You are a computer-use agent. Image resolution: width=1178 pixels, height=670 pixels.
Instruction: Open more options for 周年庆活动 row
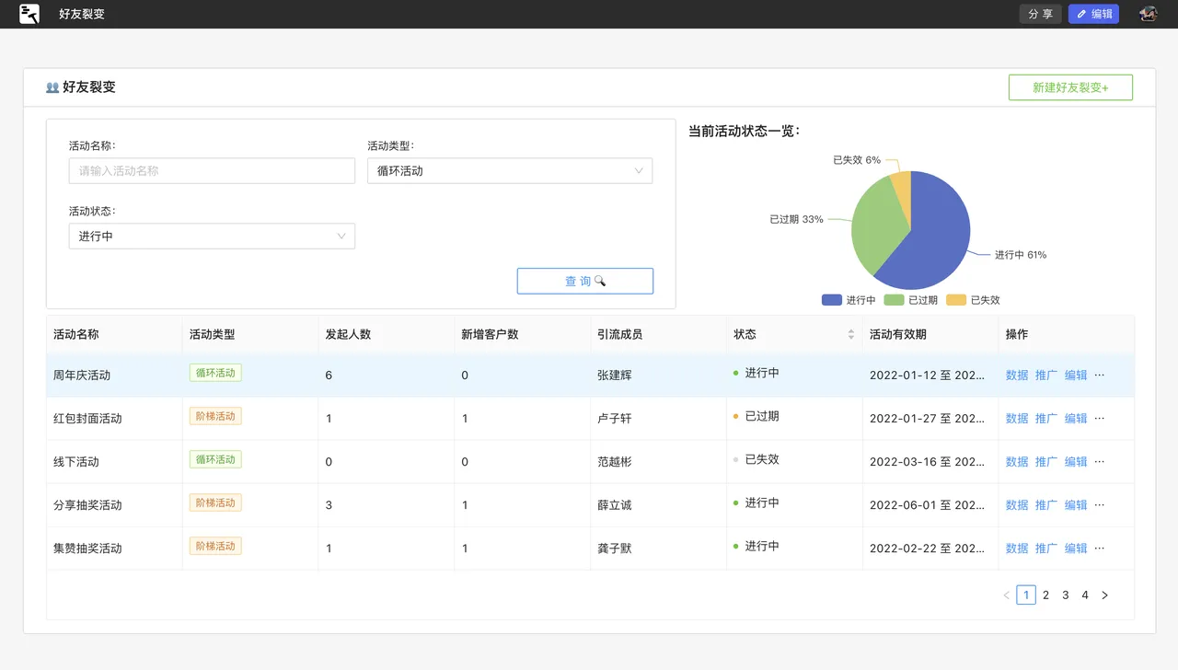[x=1099, y=375]
